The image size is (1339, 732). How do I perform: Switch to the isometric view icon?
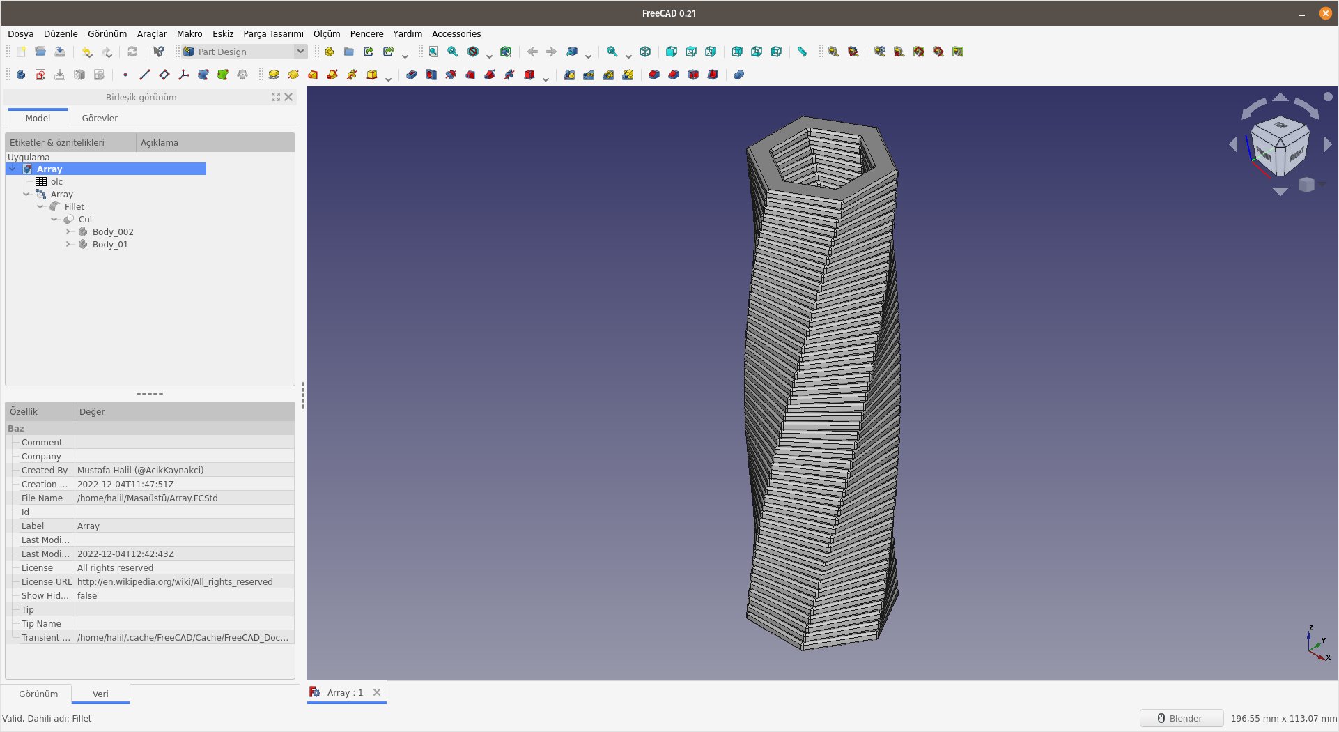[644, 52]
